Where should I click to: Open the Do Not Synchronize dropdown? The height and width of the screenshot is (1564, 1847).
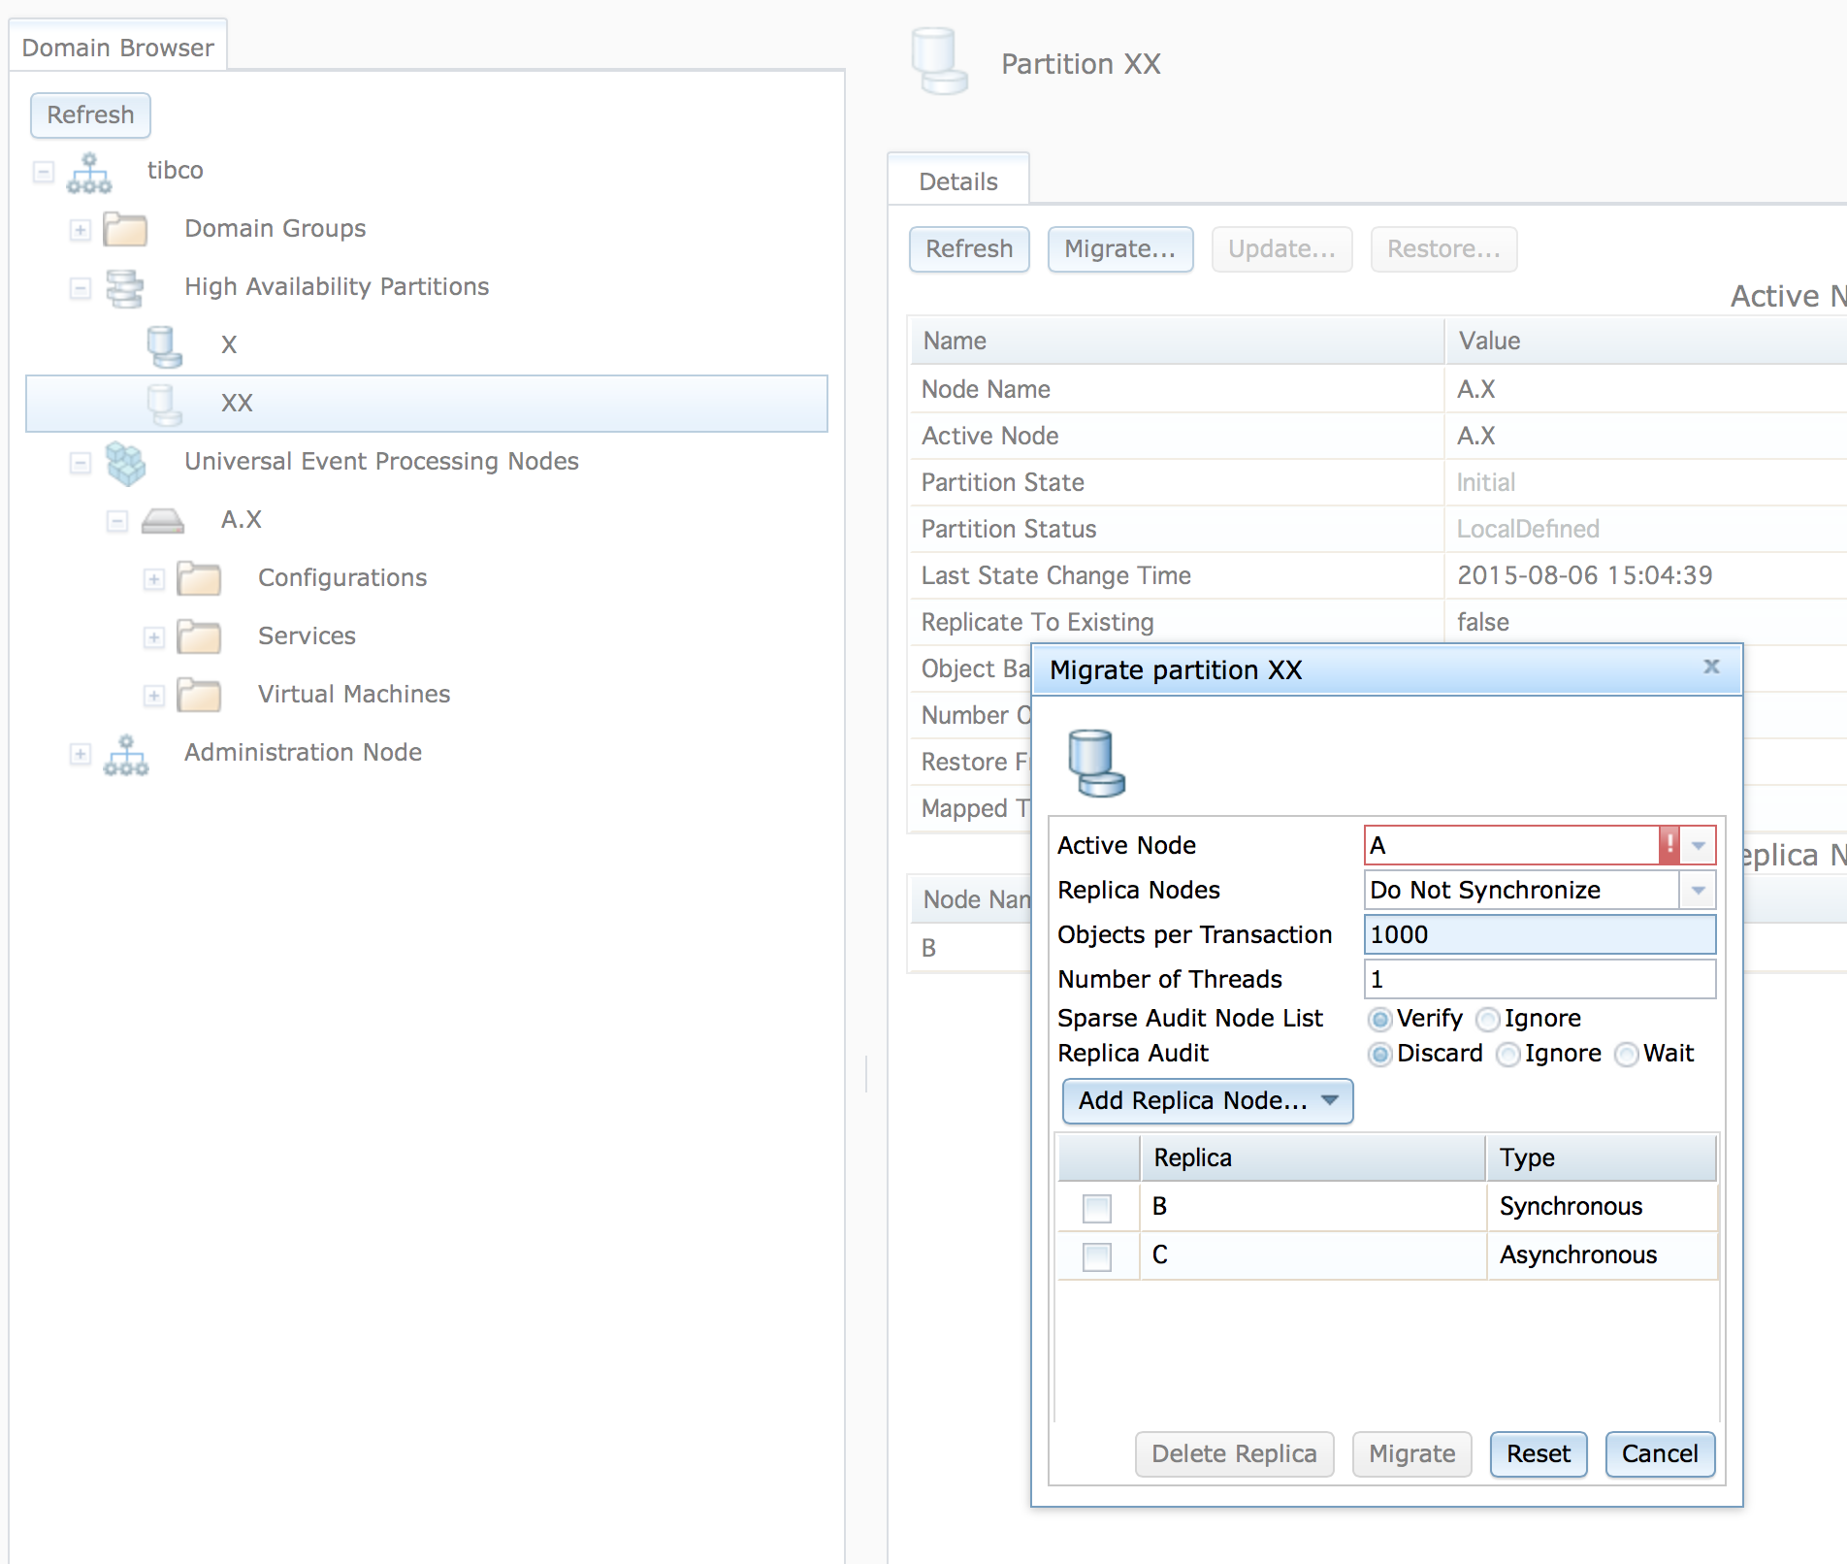tap(1698, 890)
